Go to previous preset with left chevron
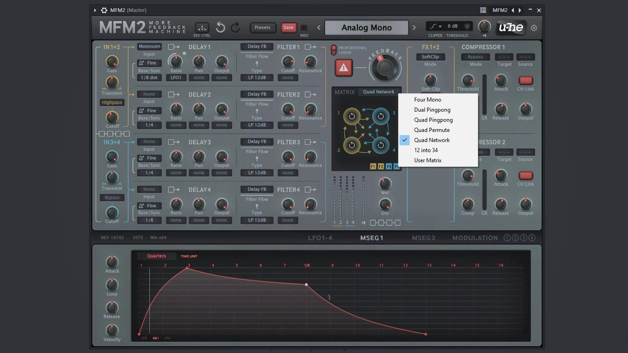The width and height of the screenshot is (628, 353). (319, 28)
